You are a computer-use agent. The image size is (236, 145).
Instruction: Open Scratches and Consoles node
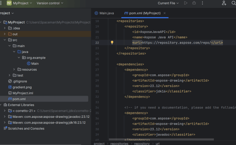pyautogui.click(x=26, y=128)
